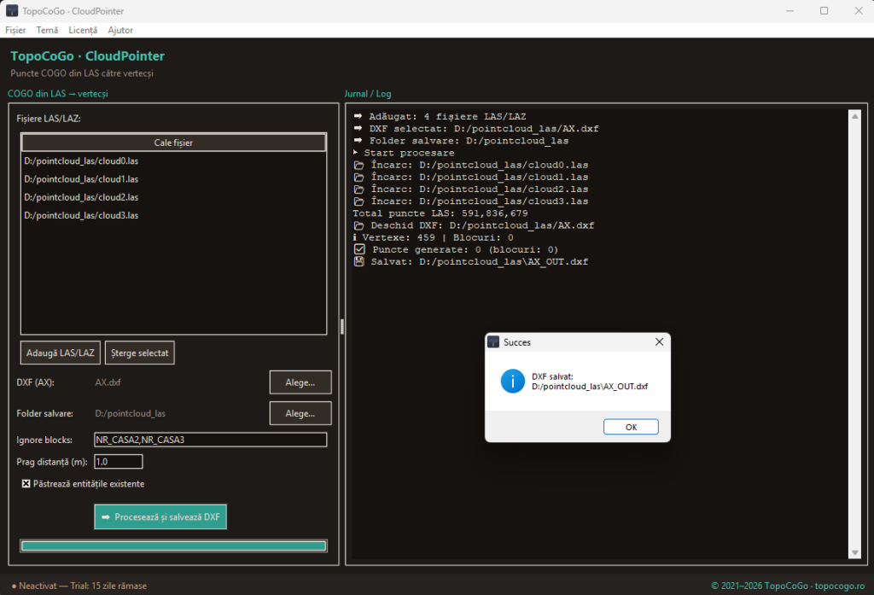Click checkmark icon before 'Puncte generate'
This screenshot has height=595, width=874.
tap(359, 249)
